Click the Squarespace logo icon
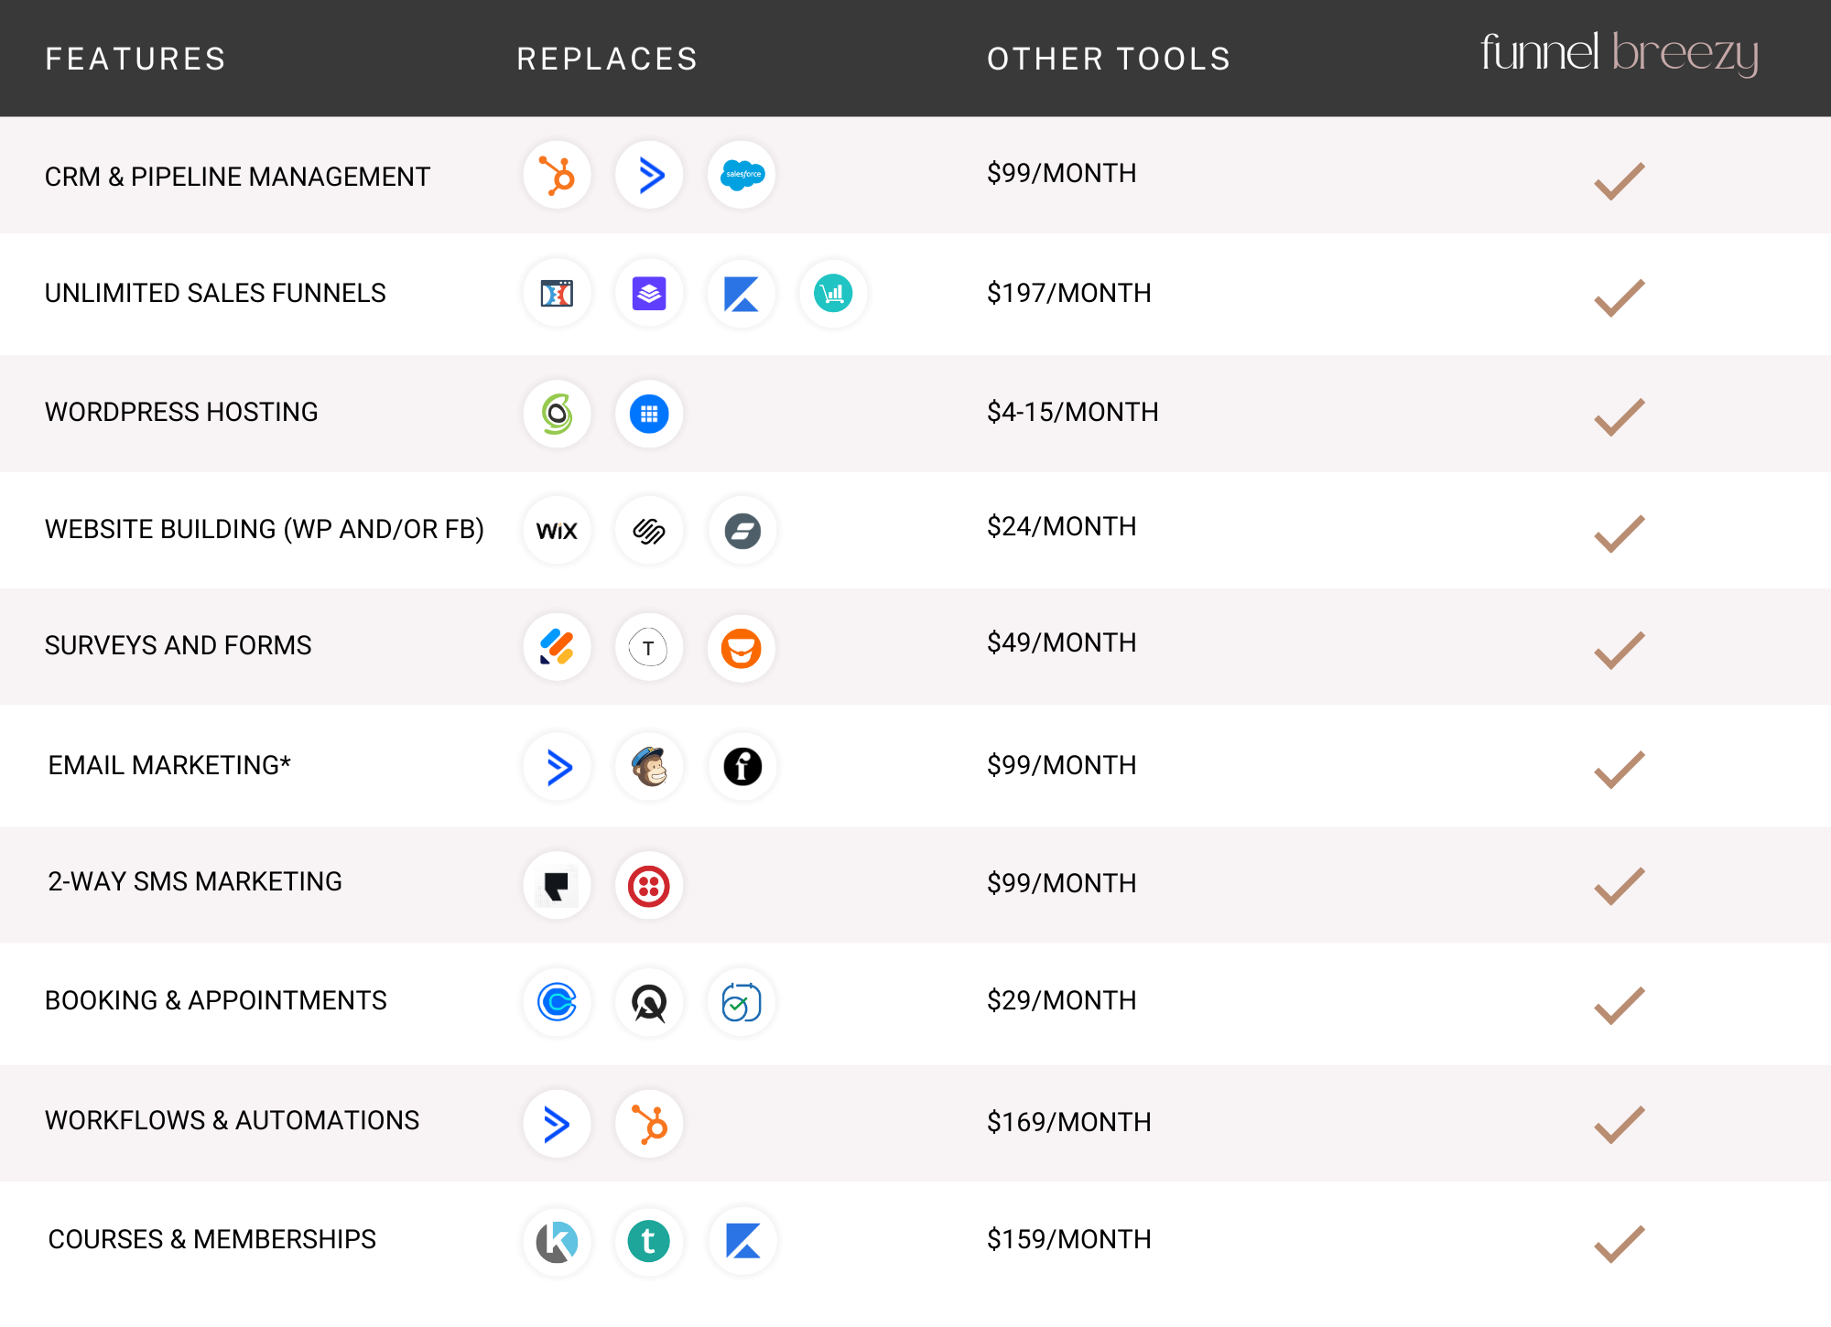The width and height of the screenshot is (1831, 1327). [x=649, y=531]
